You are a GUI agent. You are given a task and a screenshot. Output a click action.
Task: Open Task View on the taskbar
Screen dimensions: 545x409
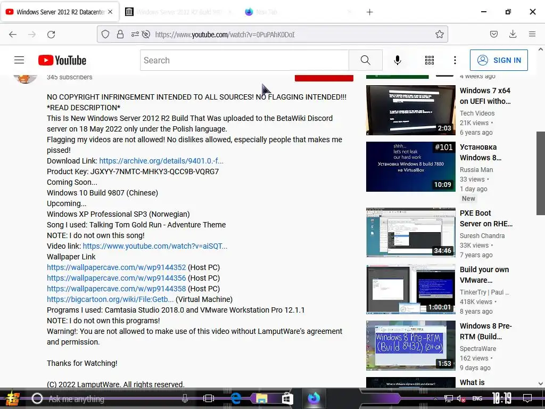point(209,398)
